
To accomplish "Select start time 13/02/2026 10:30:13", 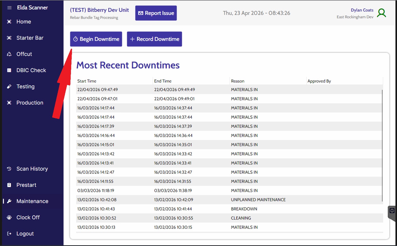I will pyautogui.click(x=96, y=227).
